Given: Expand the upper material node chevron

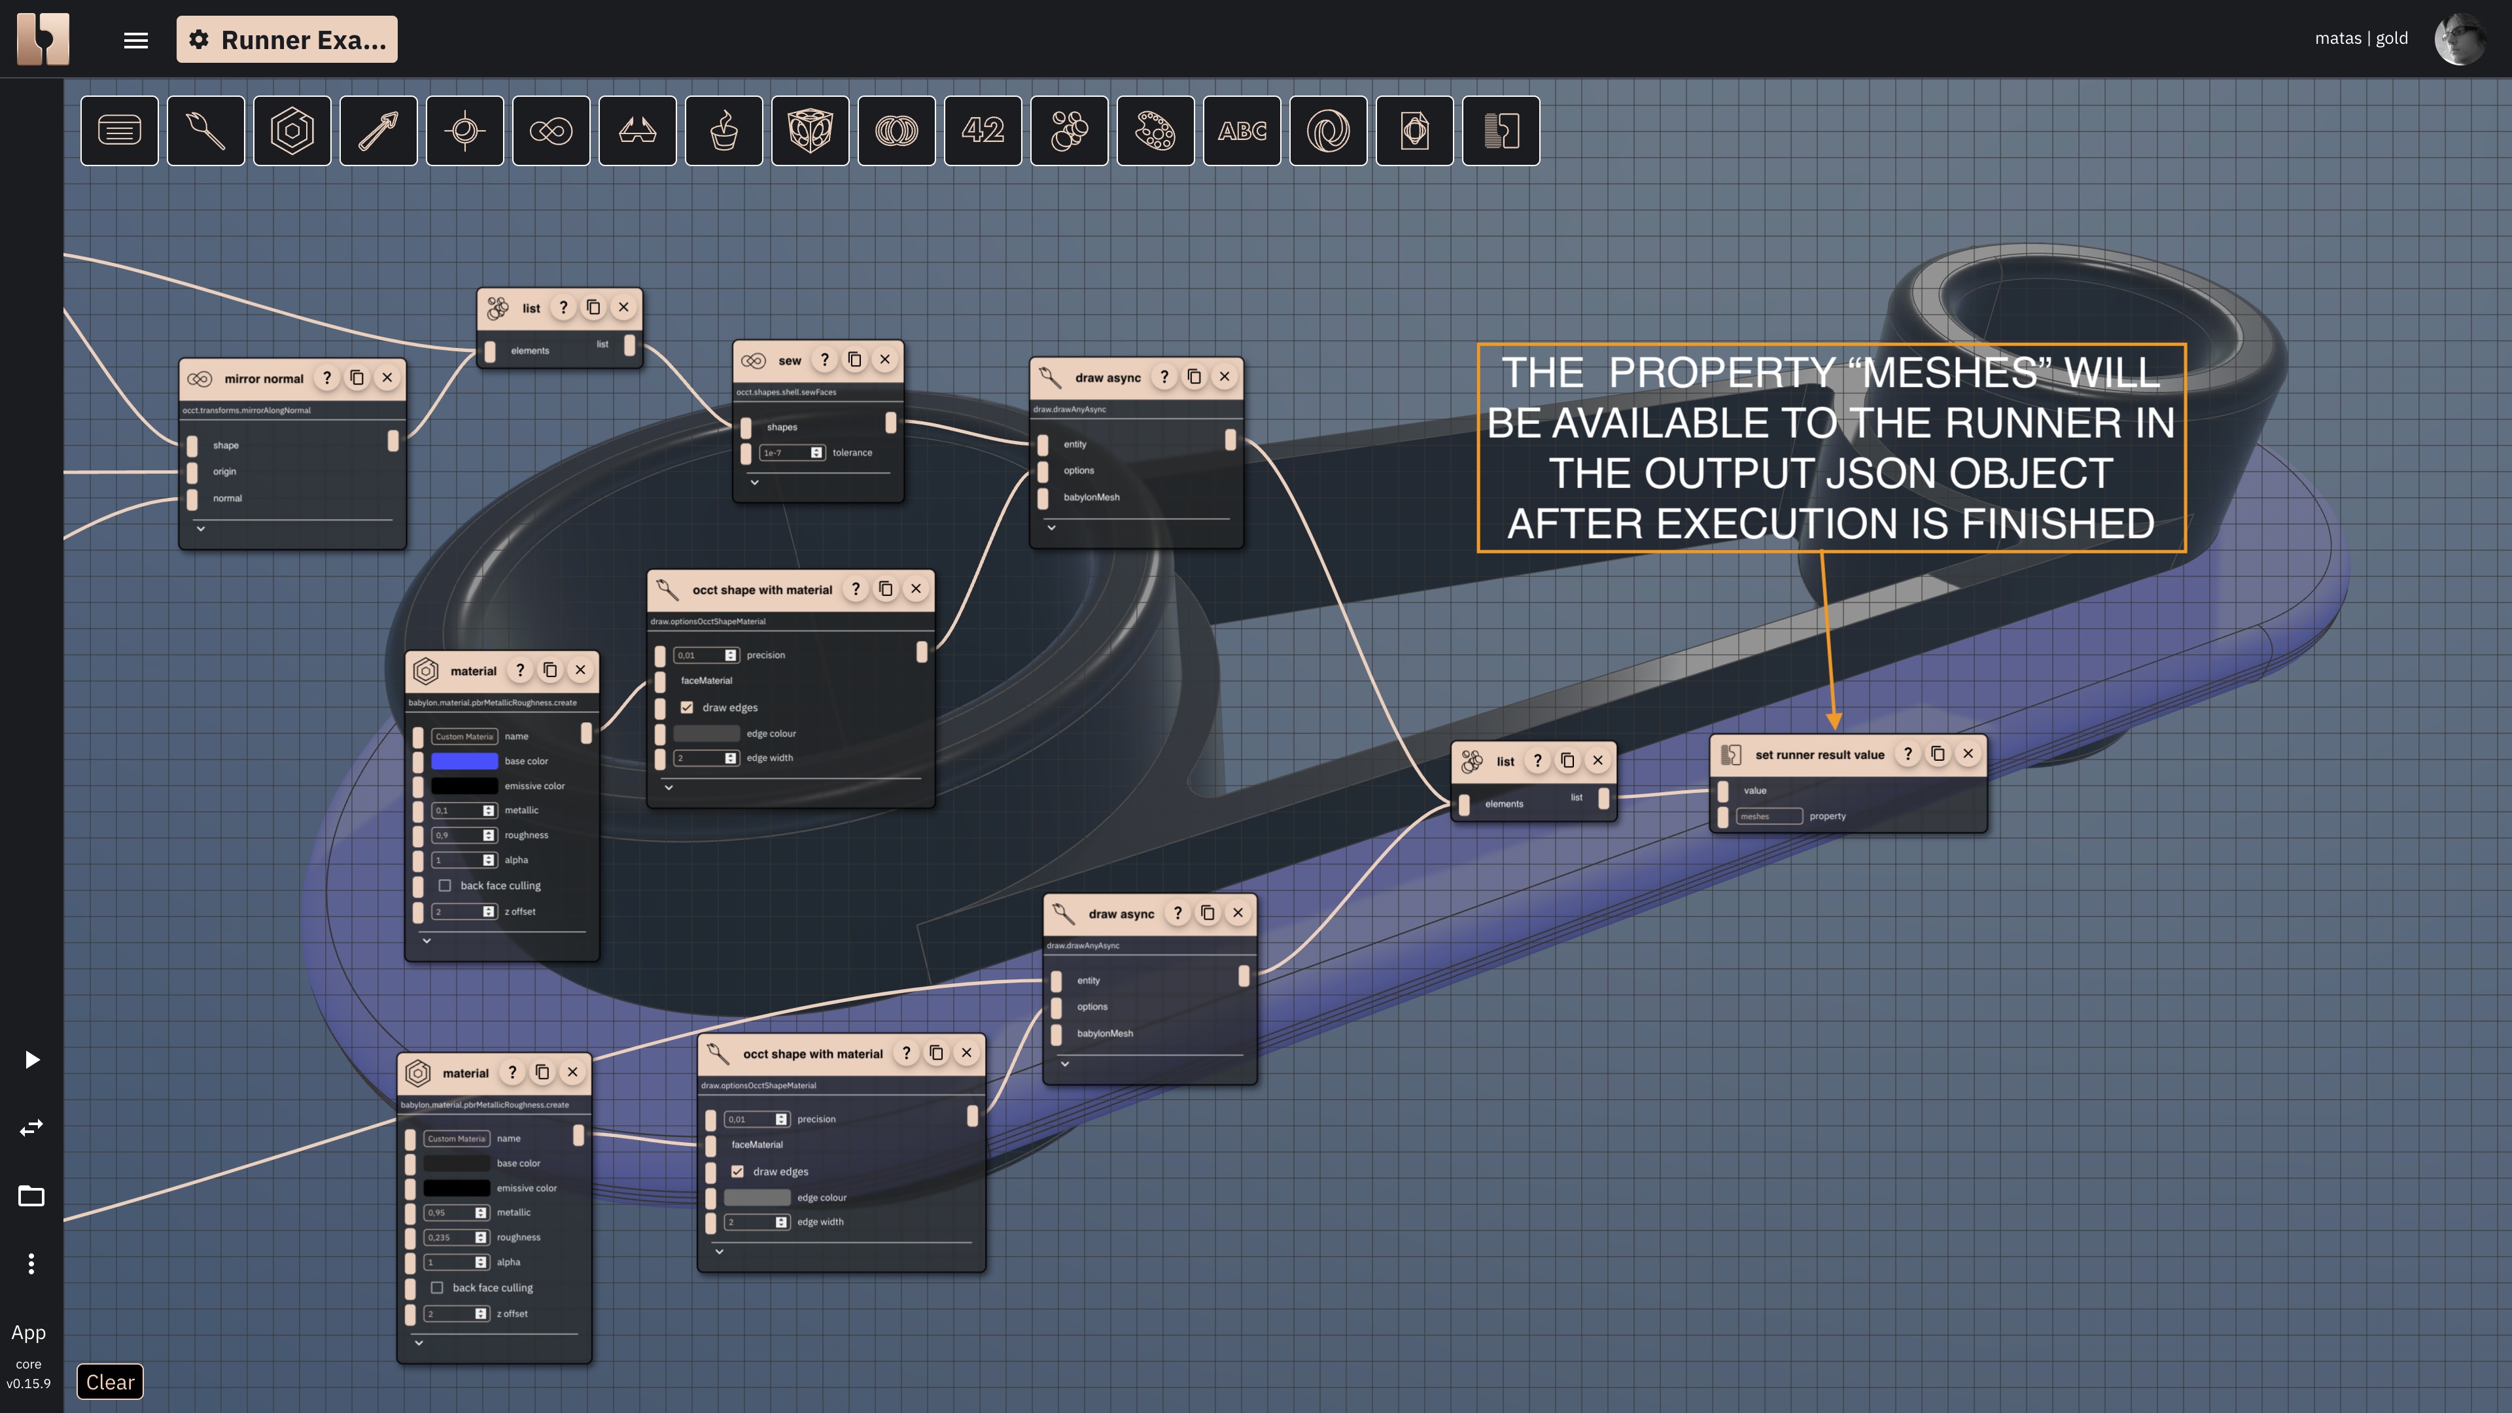Looking at the screenshot, I should tap(426, 941).
